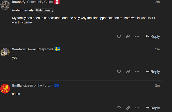Open more actions on Emilia's post
This screenshot has width=172, height=112.
[x=137, y=108]
